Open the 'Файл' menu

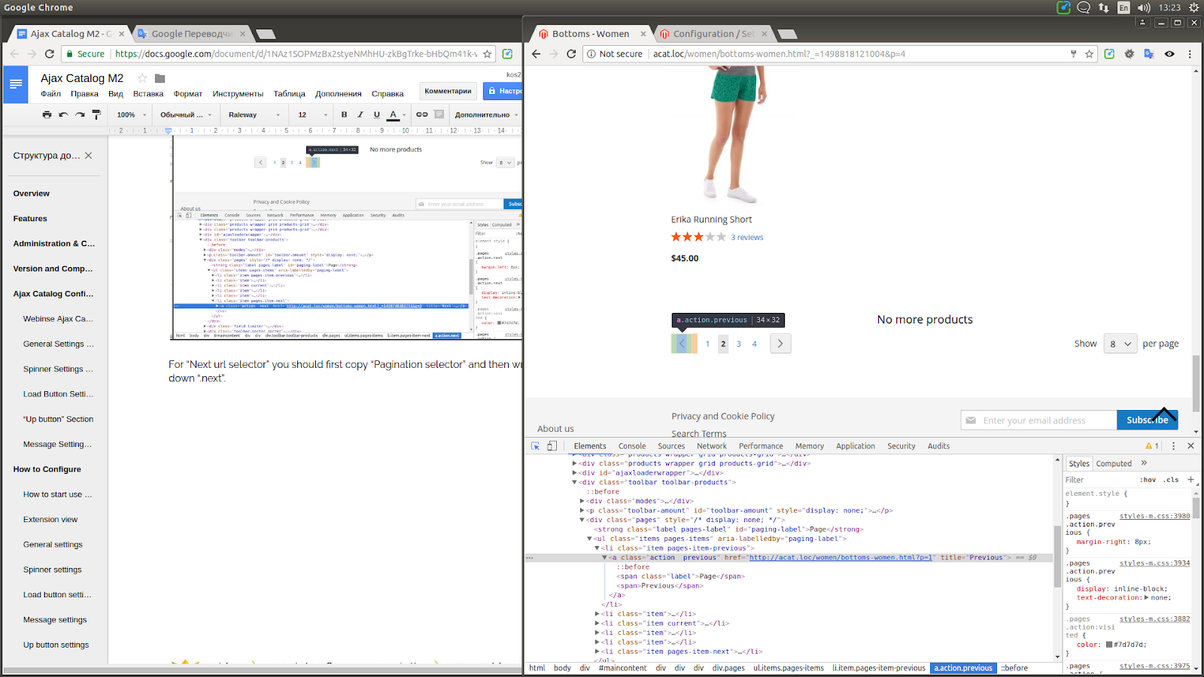(50, 94)
